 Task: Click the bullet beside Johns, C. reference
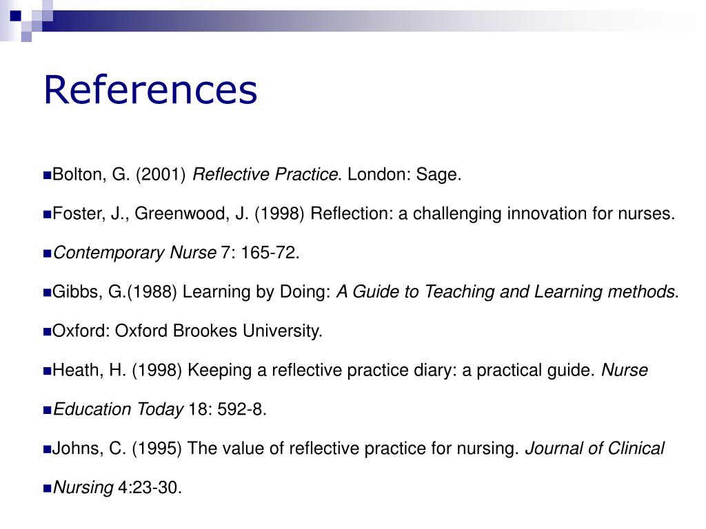[x=48, y=449]
